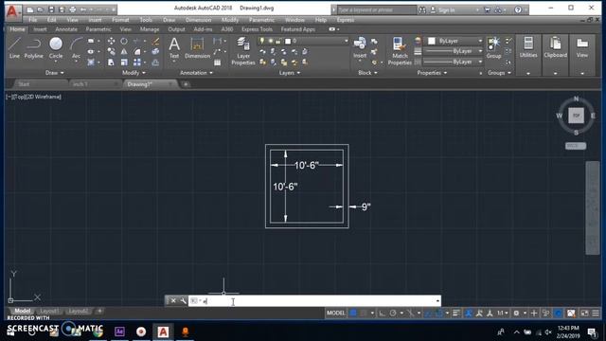Toggle Ortho mode in status bar
The image size is (606, 341).
[x=382, y=313]
